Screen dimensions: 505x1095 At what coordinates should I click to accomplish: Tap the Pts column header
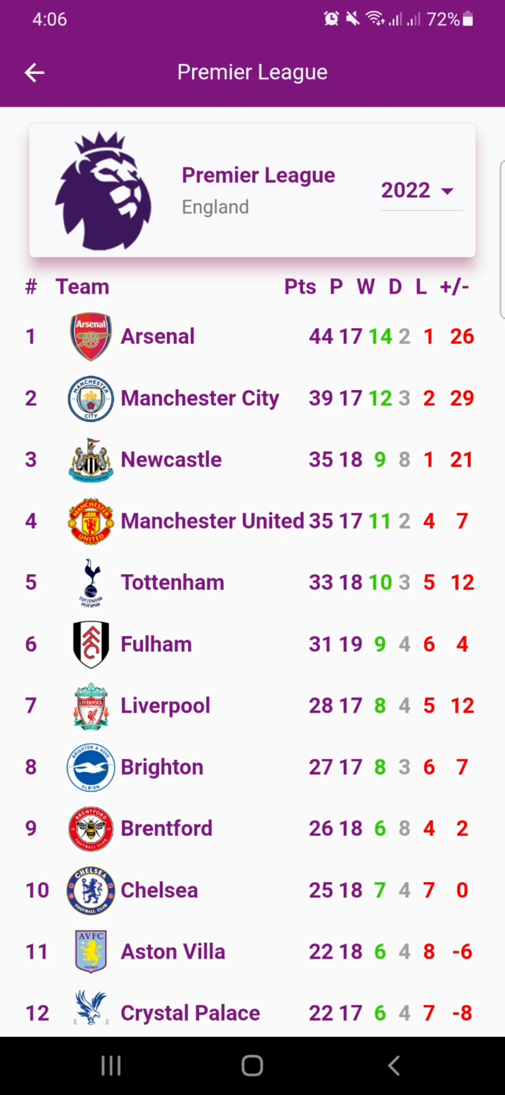(300, 287)
